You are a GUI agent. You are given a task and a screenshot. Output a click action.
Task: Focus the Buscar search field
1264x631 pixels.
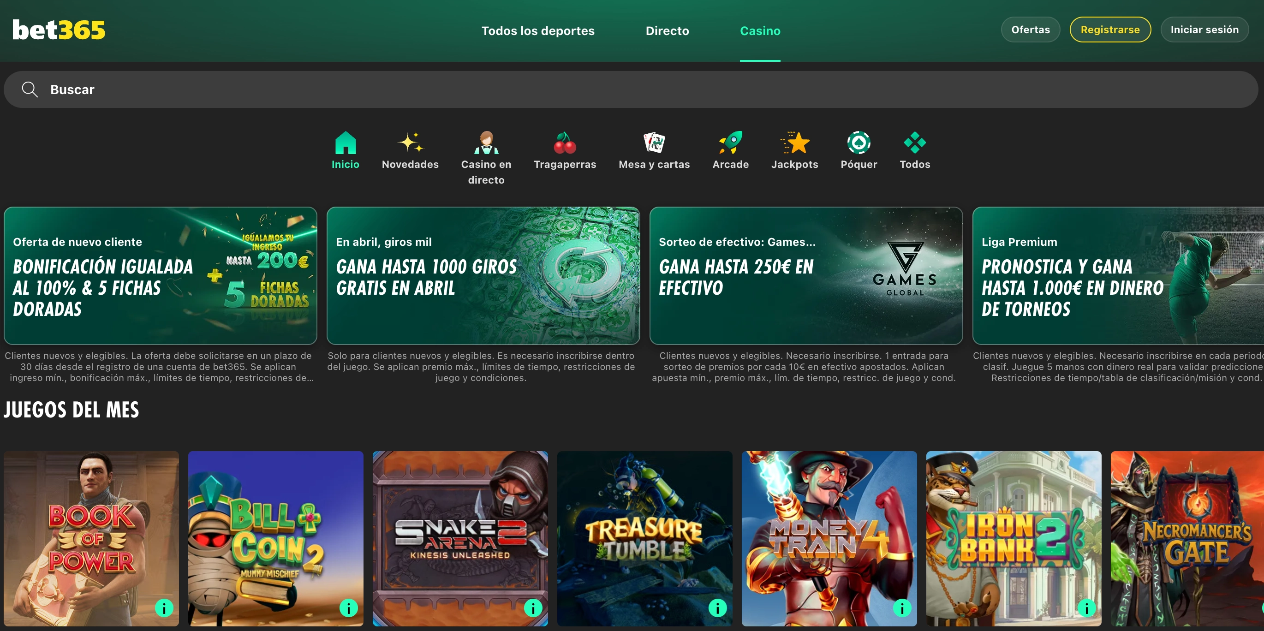(631, 89)
